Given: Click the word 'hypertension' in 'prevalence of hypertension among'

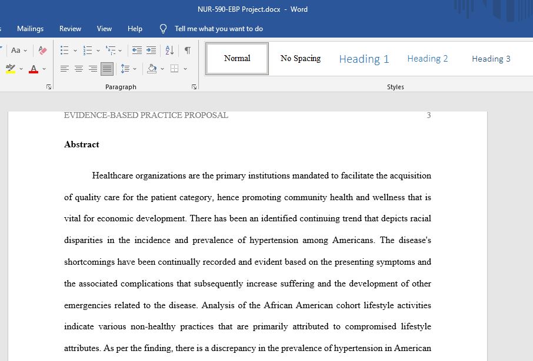Looking at the screenshot, I should tap(274, 241).
